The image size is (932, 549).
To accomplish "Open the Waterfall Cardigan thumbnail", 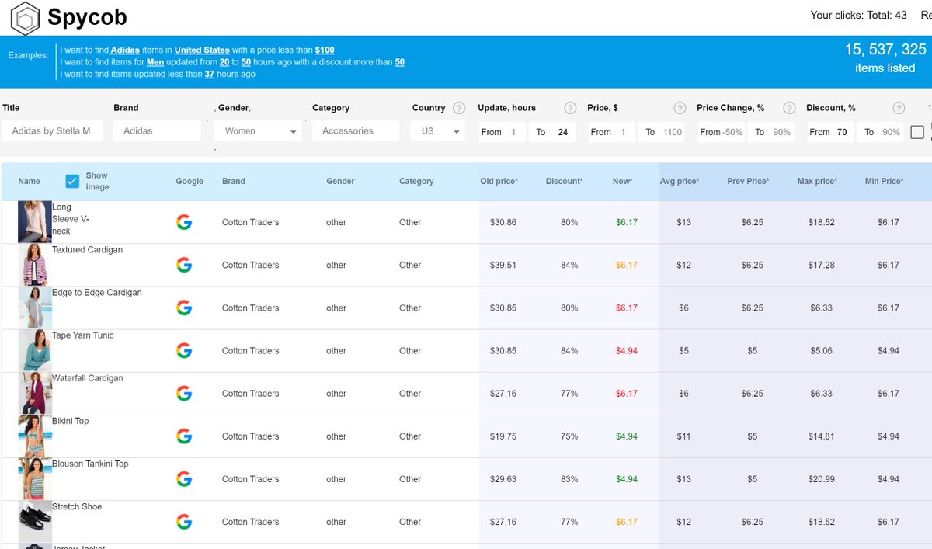I will [x=34, y=393].
